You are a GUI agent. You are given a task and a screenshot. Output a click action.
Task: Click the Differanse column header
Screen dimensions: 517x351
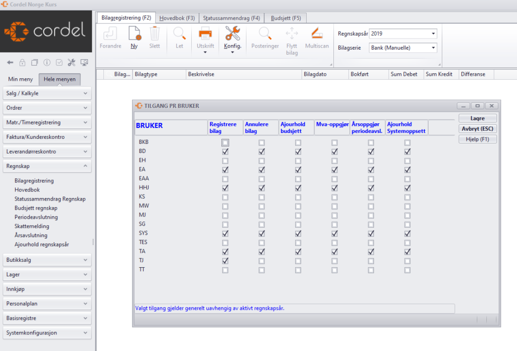click(476, 74)
